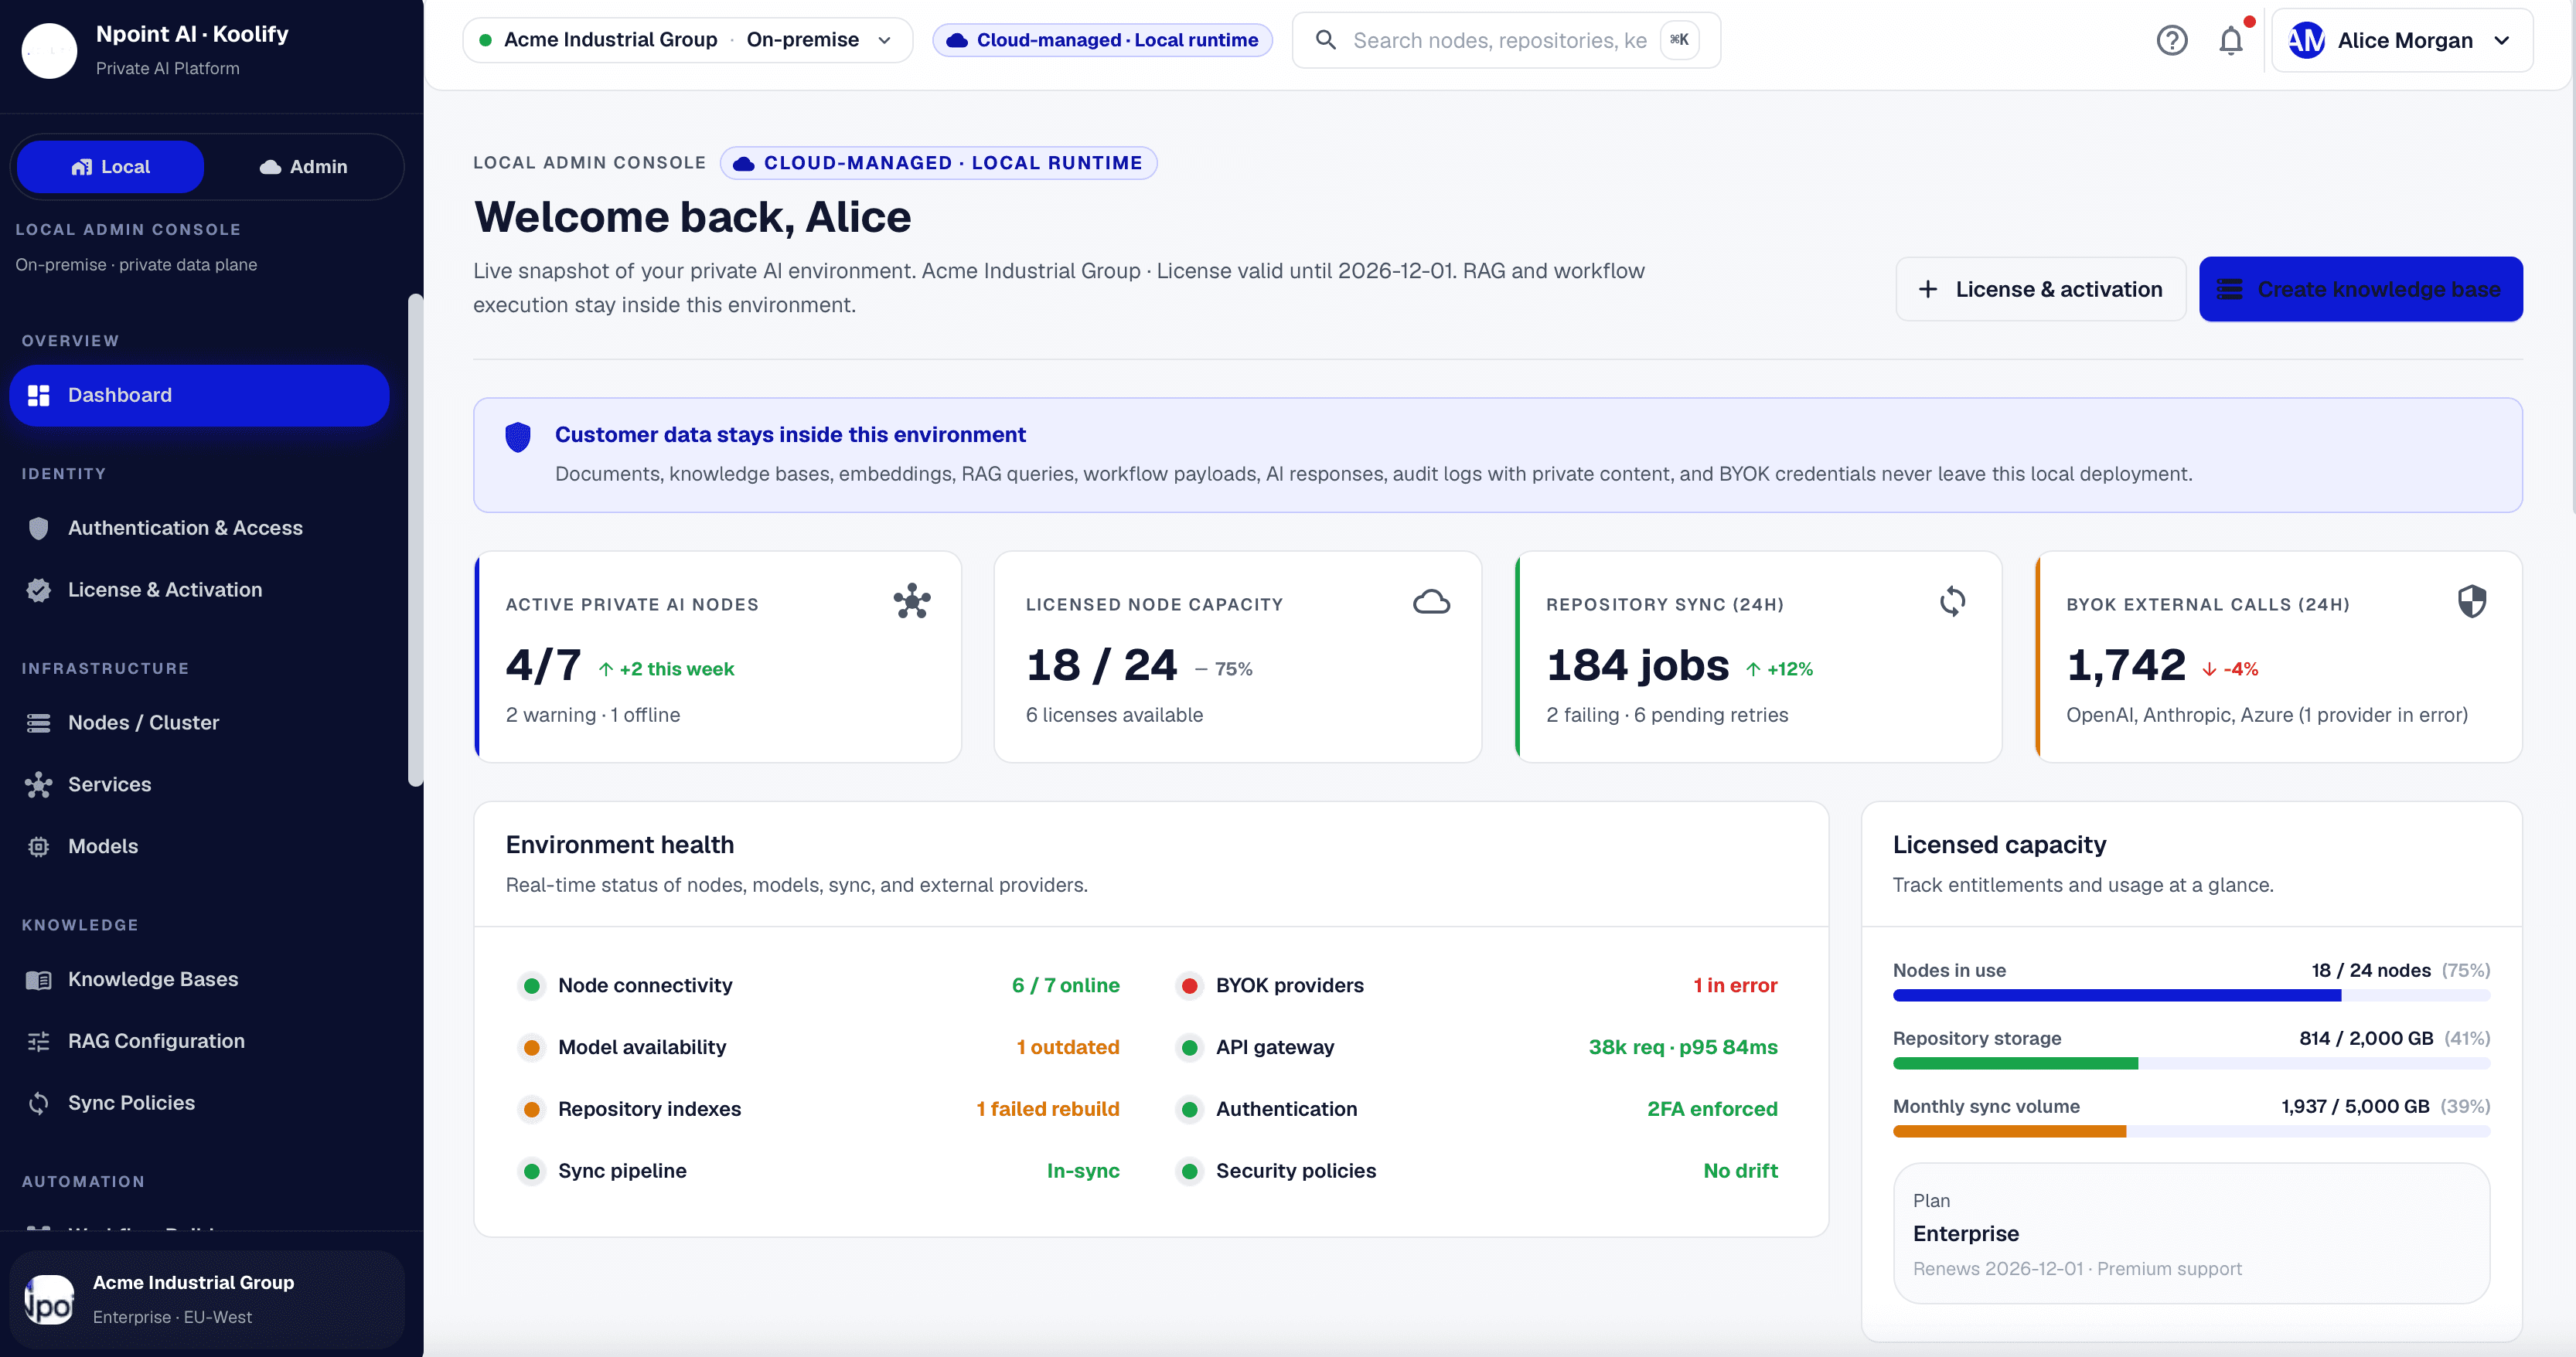
Task: Open Nodes / Cluster page
Action: click(199, 723)
